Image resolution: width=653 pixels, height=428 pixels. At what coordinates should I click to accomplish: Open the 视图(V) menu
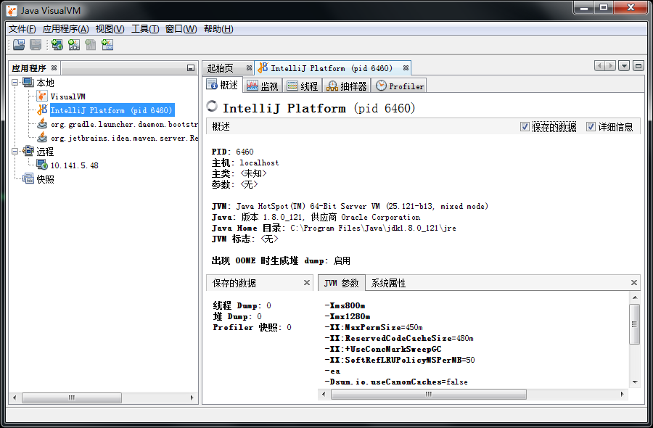pos(110,29)
